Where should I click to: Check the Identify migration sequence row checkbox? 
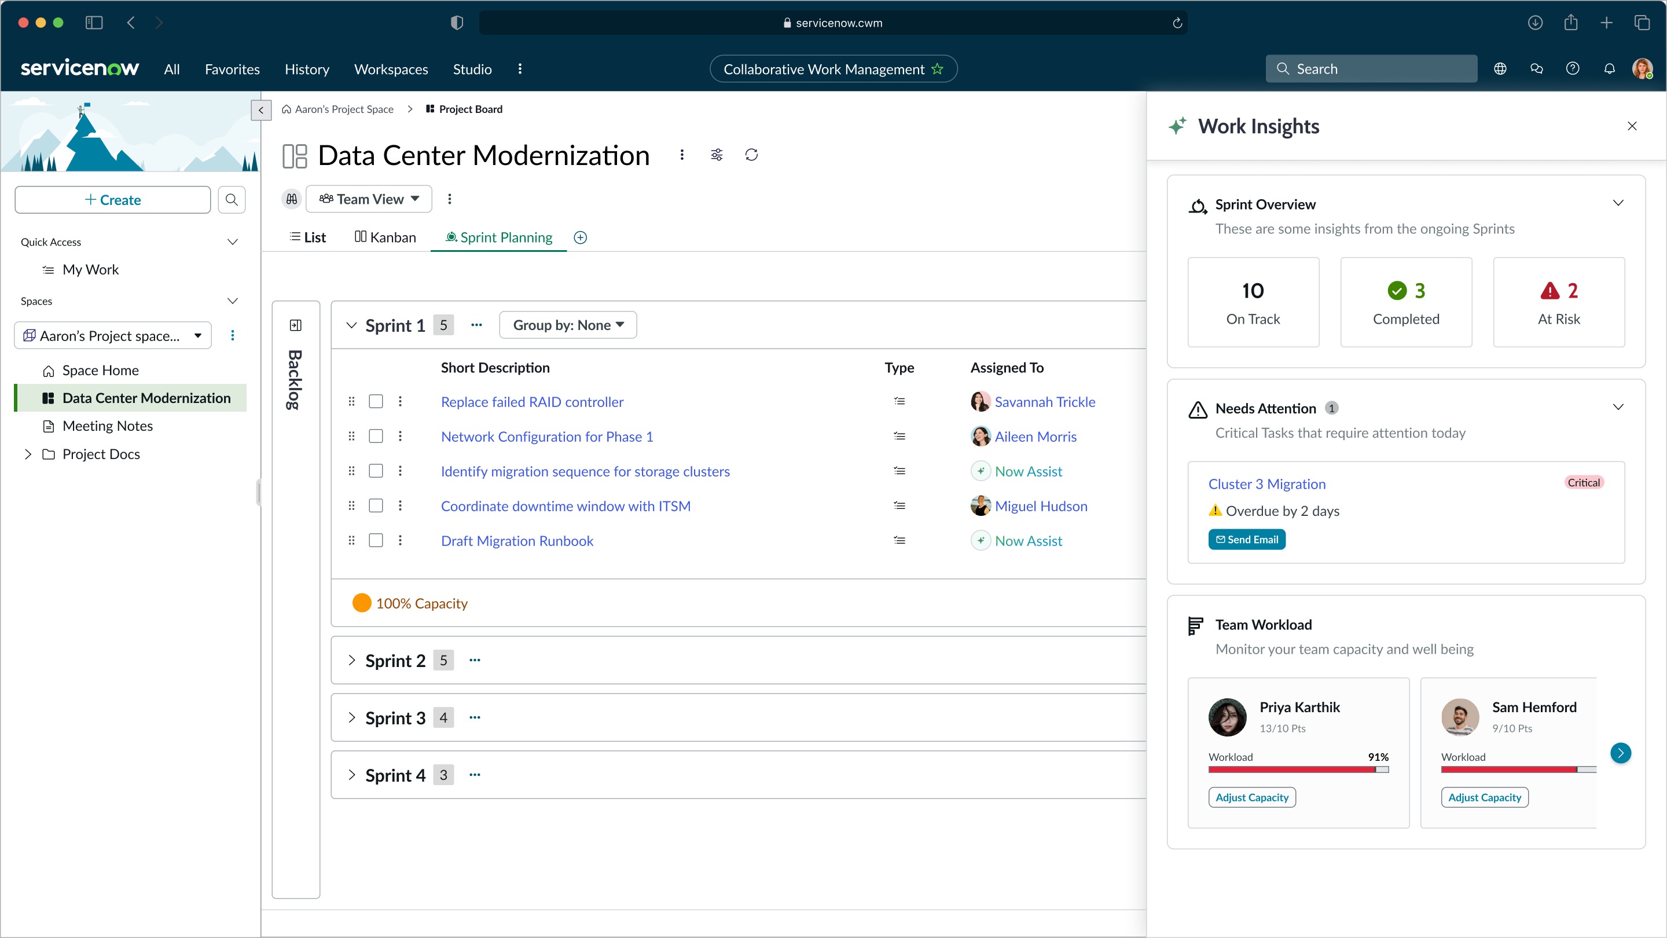pyautogui.click(x=375, y=471)
